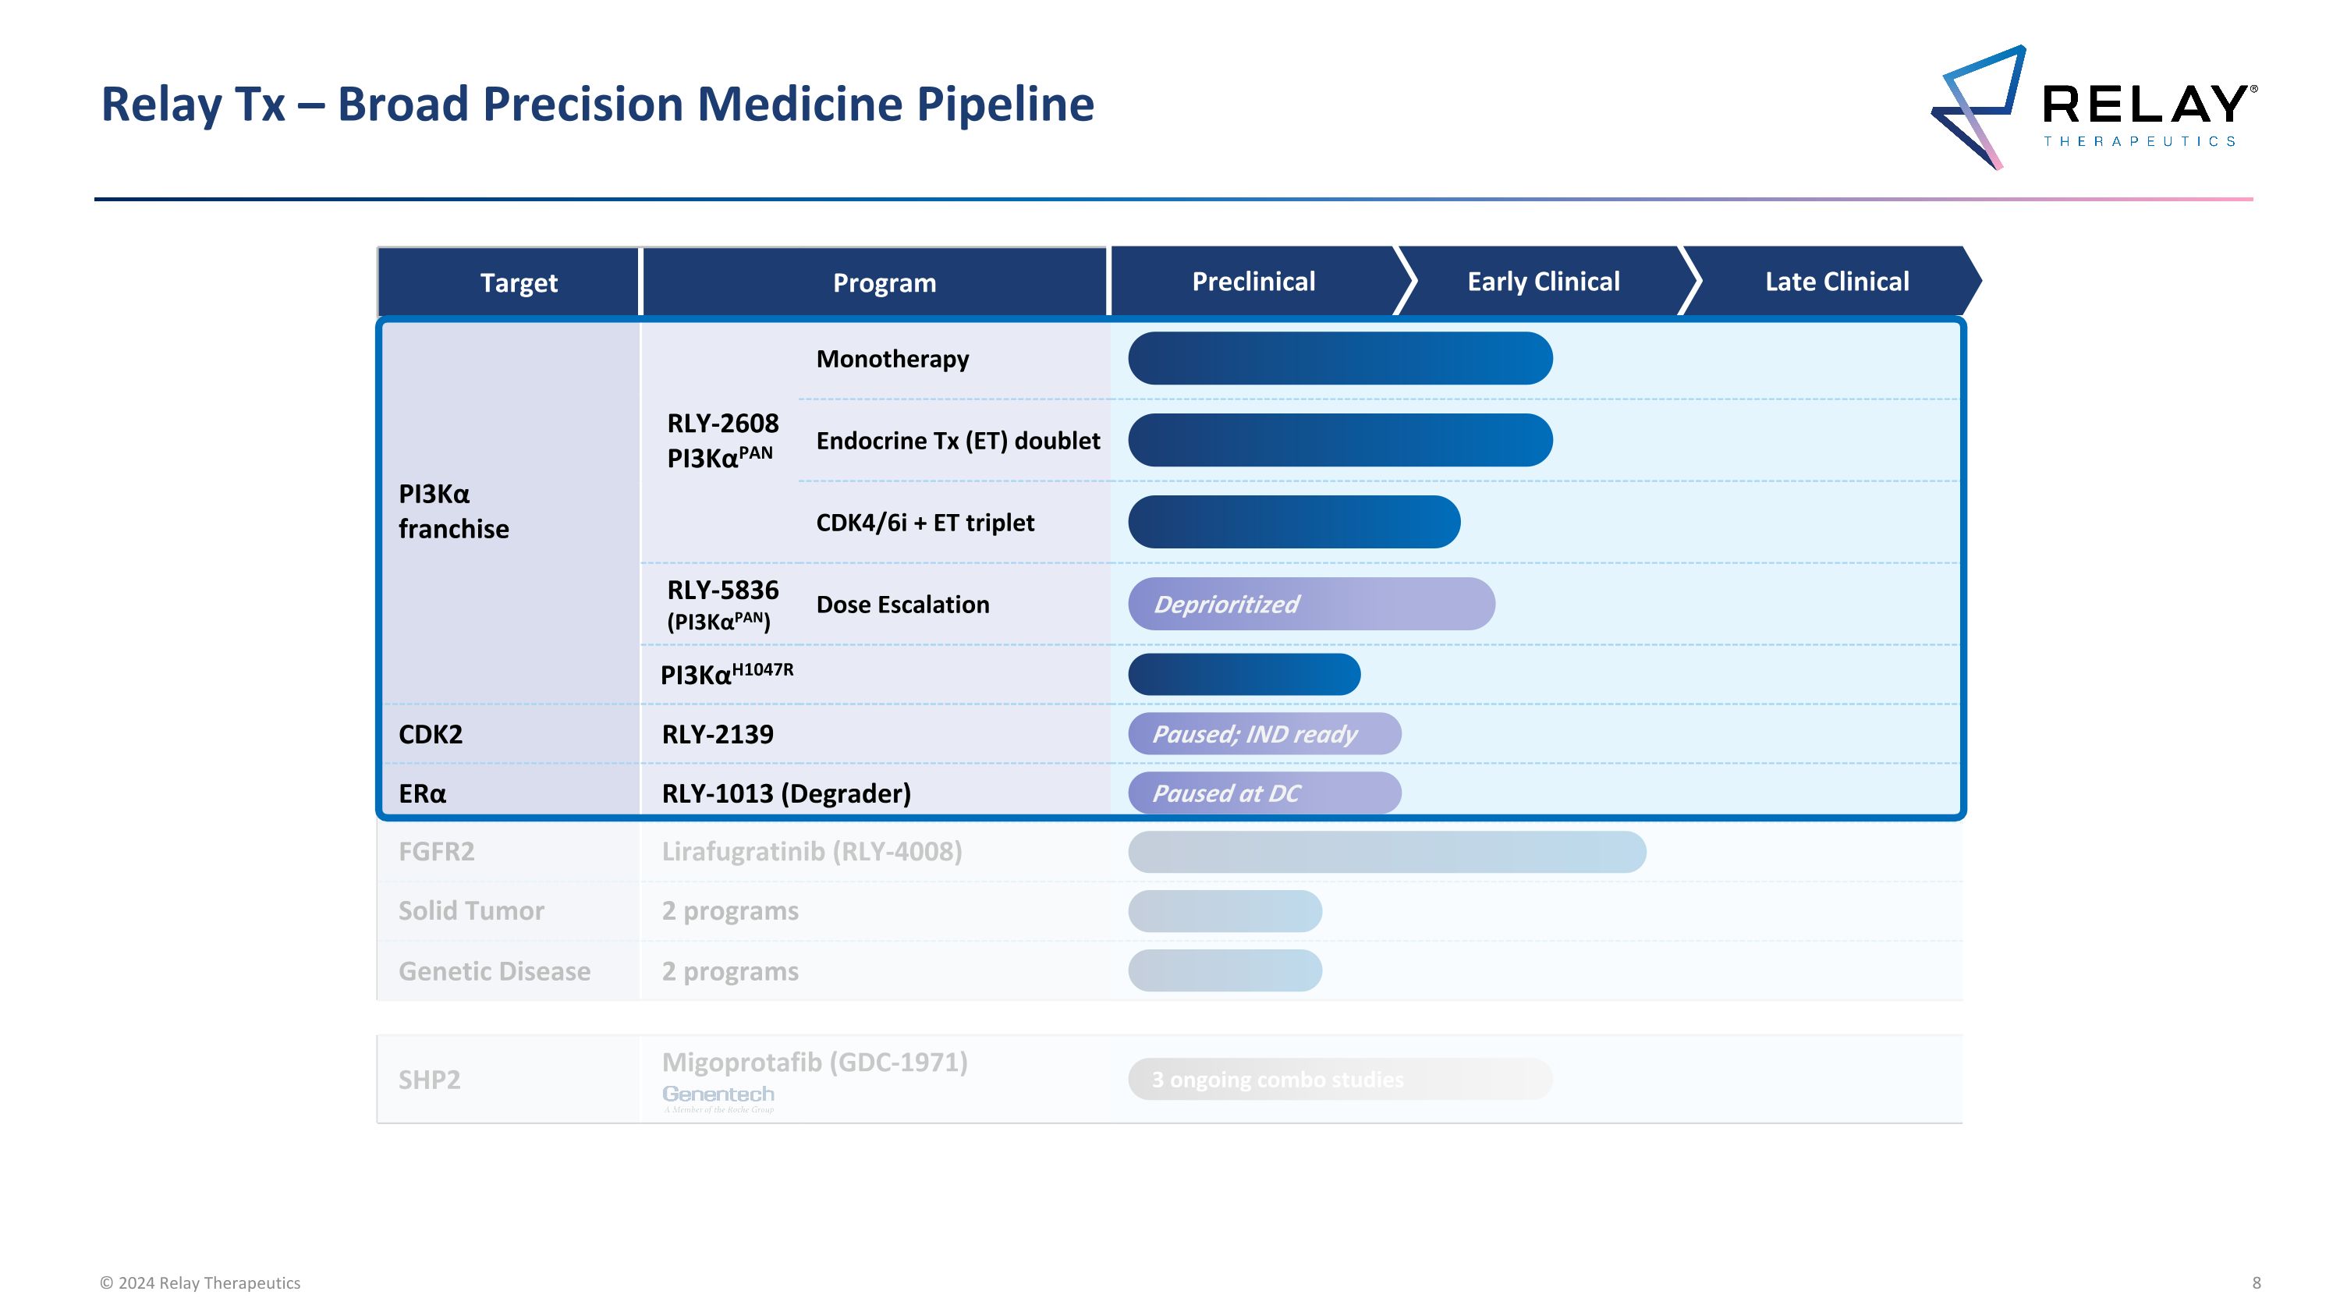This screenshot has height=1316, width=2340.
Task: Click the Endocrine Tx doublet progress bar
Action: 1339,441
